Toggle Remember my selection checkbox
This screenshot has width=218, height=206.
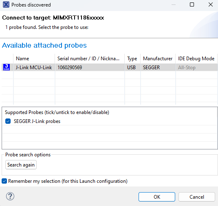(4, 181)
